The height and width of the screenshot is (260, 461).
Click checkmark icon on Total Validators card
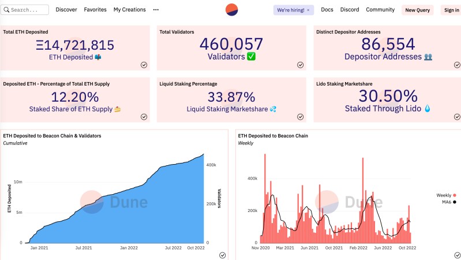click(300, 65)
